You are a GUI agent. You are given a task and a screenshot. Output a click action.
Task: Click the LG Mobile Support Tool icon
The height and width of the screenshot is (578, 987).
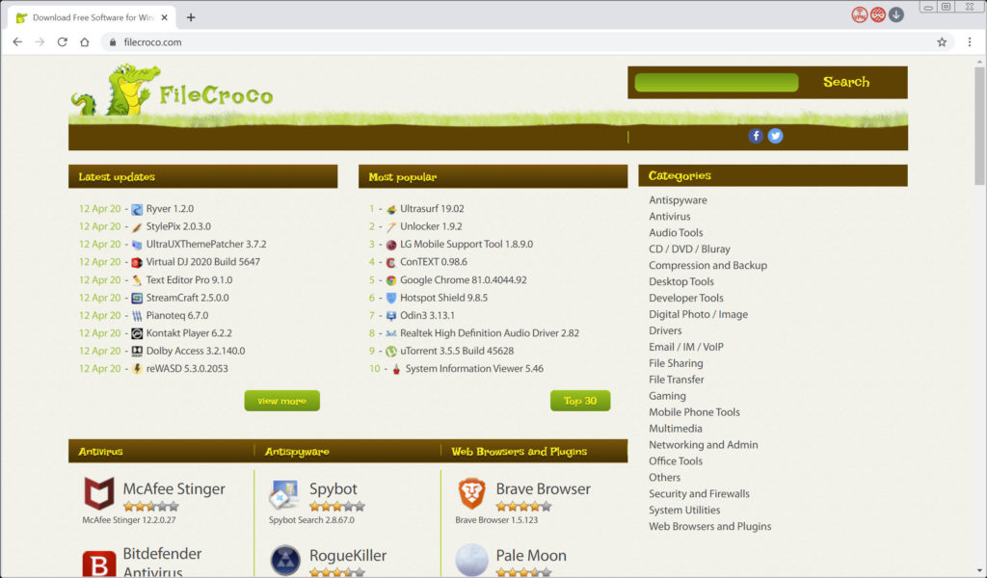(391, 245)
